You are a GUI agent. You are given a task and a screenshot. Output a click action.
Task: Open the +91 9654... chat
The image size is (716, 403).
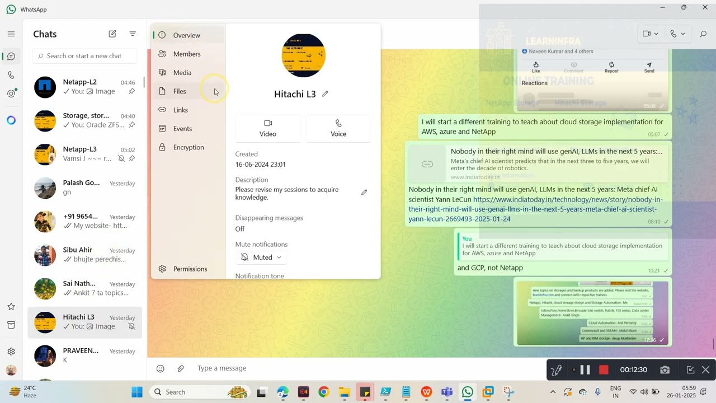pos(85,222)
